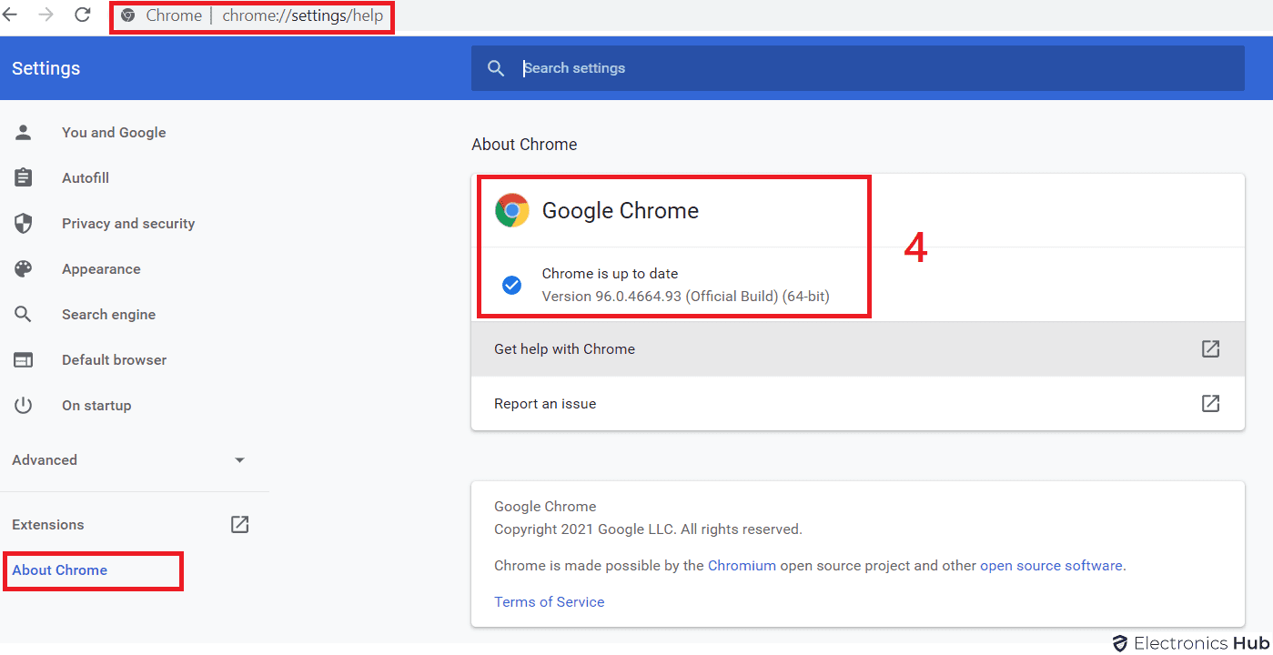Open the Terms of Service link
This screenshot has width=1273, height=655.
[x=549, y=602]
